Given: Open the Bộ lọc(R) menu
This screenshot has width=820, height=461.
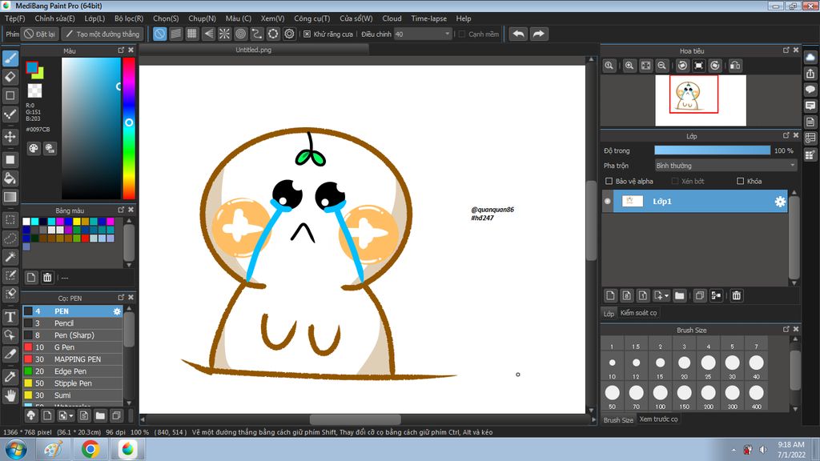Looking at the screenshot, I should [x=129, y=18].
